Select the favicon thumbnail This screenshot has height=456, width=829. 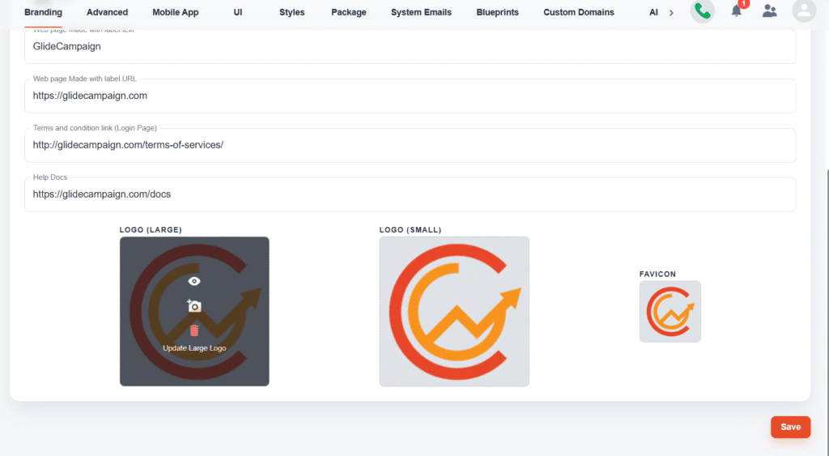pyautogui.click(x=670, y=312)
